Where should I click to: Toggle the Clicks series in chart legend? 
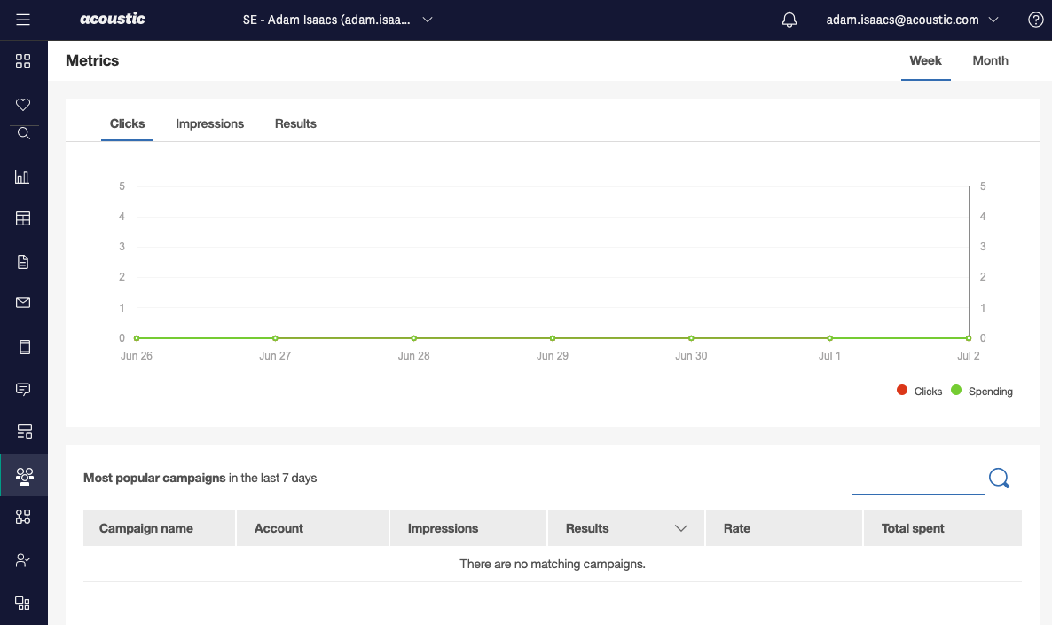click(x=919, y=391)
